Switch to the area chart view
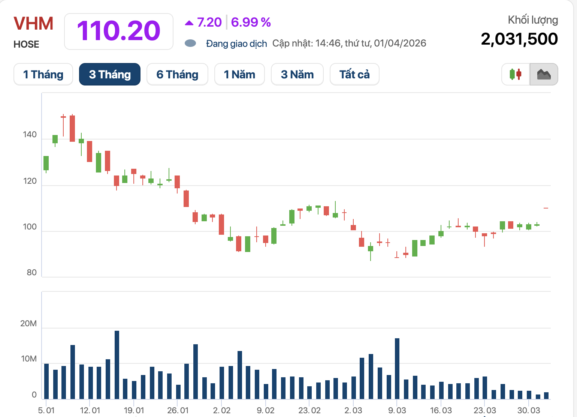The image size is (577, 417). [x=544, y=74]
